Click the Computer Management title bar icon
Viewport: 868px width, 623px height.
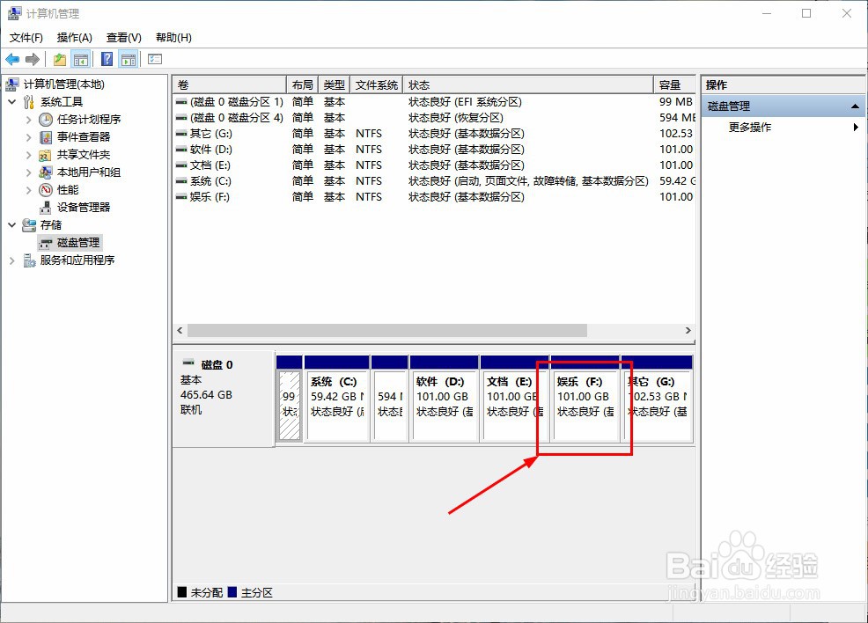[14, 13]
